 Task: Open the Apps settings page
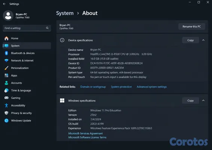pos(27,75)
